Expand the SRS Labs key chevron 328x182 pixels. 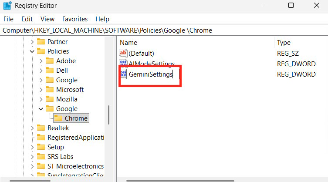pyautogui.click(x=32, y=157)
